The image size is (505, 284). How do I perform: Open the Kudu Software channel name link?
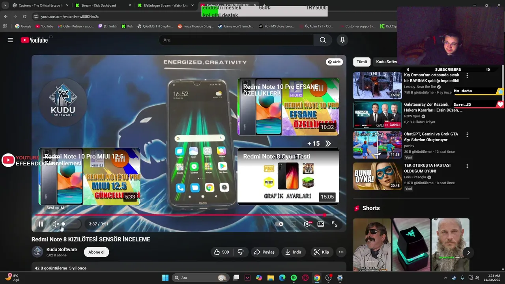(62, 249)
